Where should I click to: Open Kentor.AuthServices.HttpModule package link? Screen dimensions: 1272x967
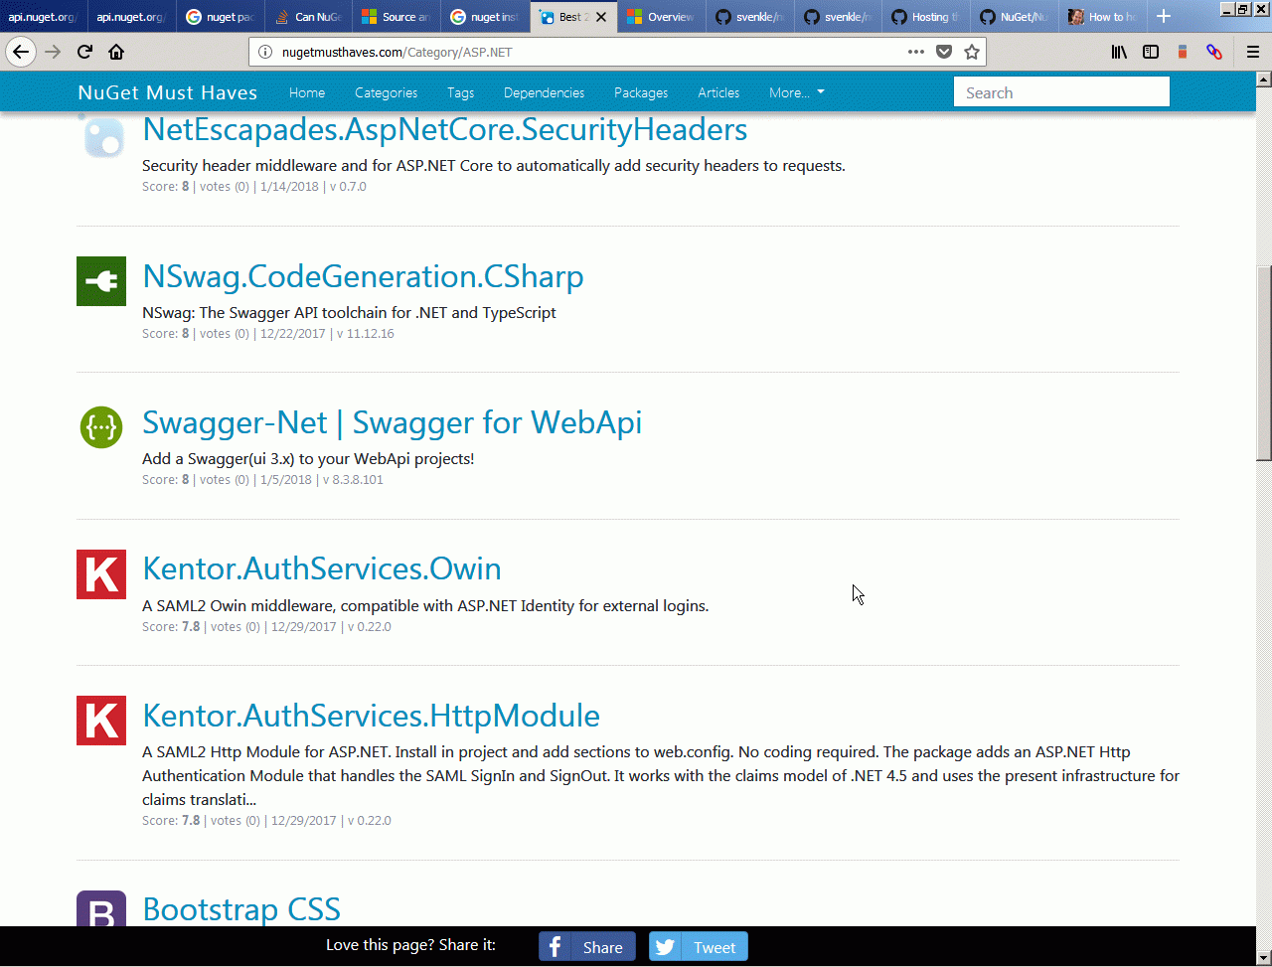[x=372, y=716]
